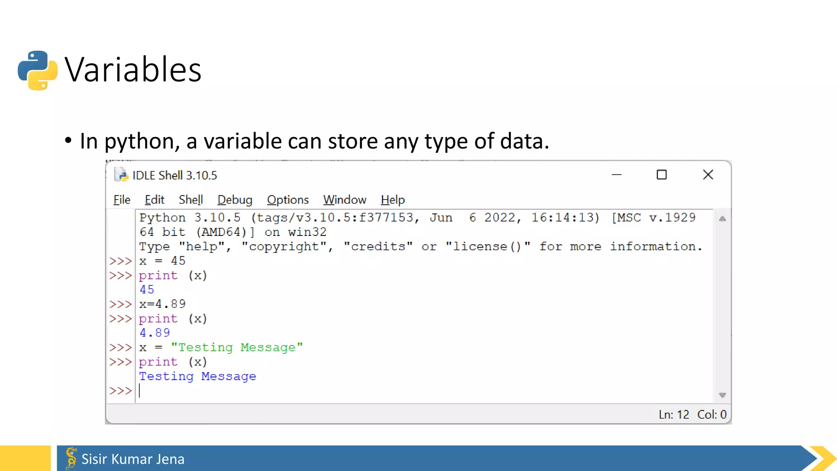837x471 pixels.
Task: Click the line 'x=4.89'
Action: point(162,304)
